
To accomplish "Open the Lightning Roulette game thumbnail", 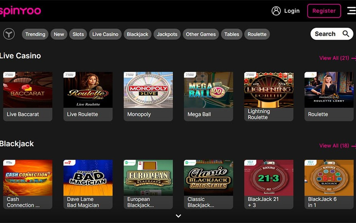I will click(269, 90).
